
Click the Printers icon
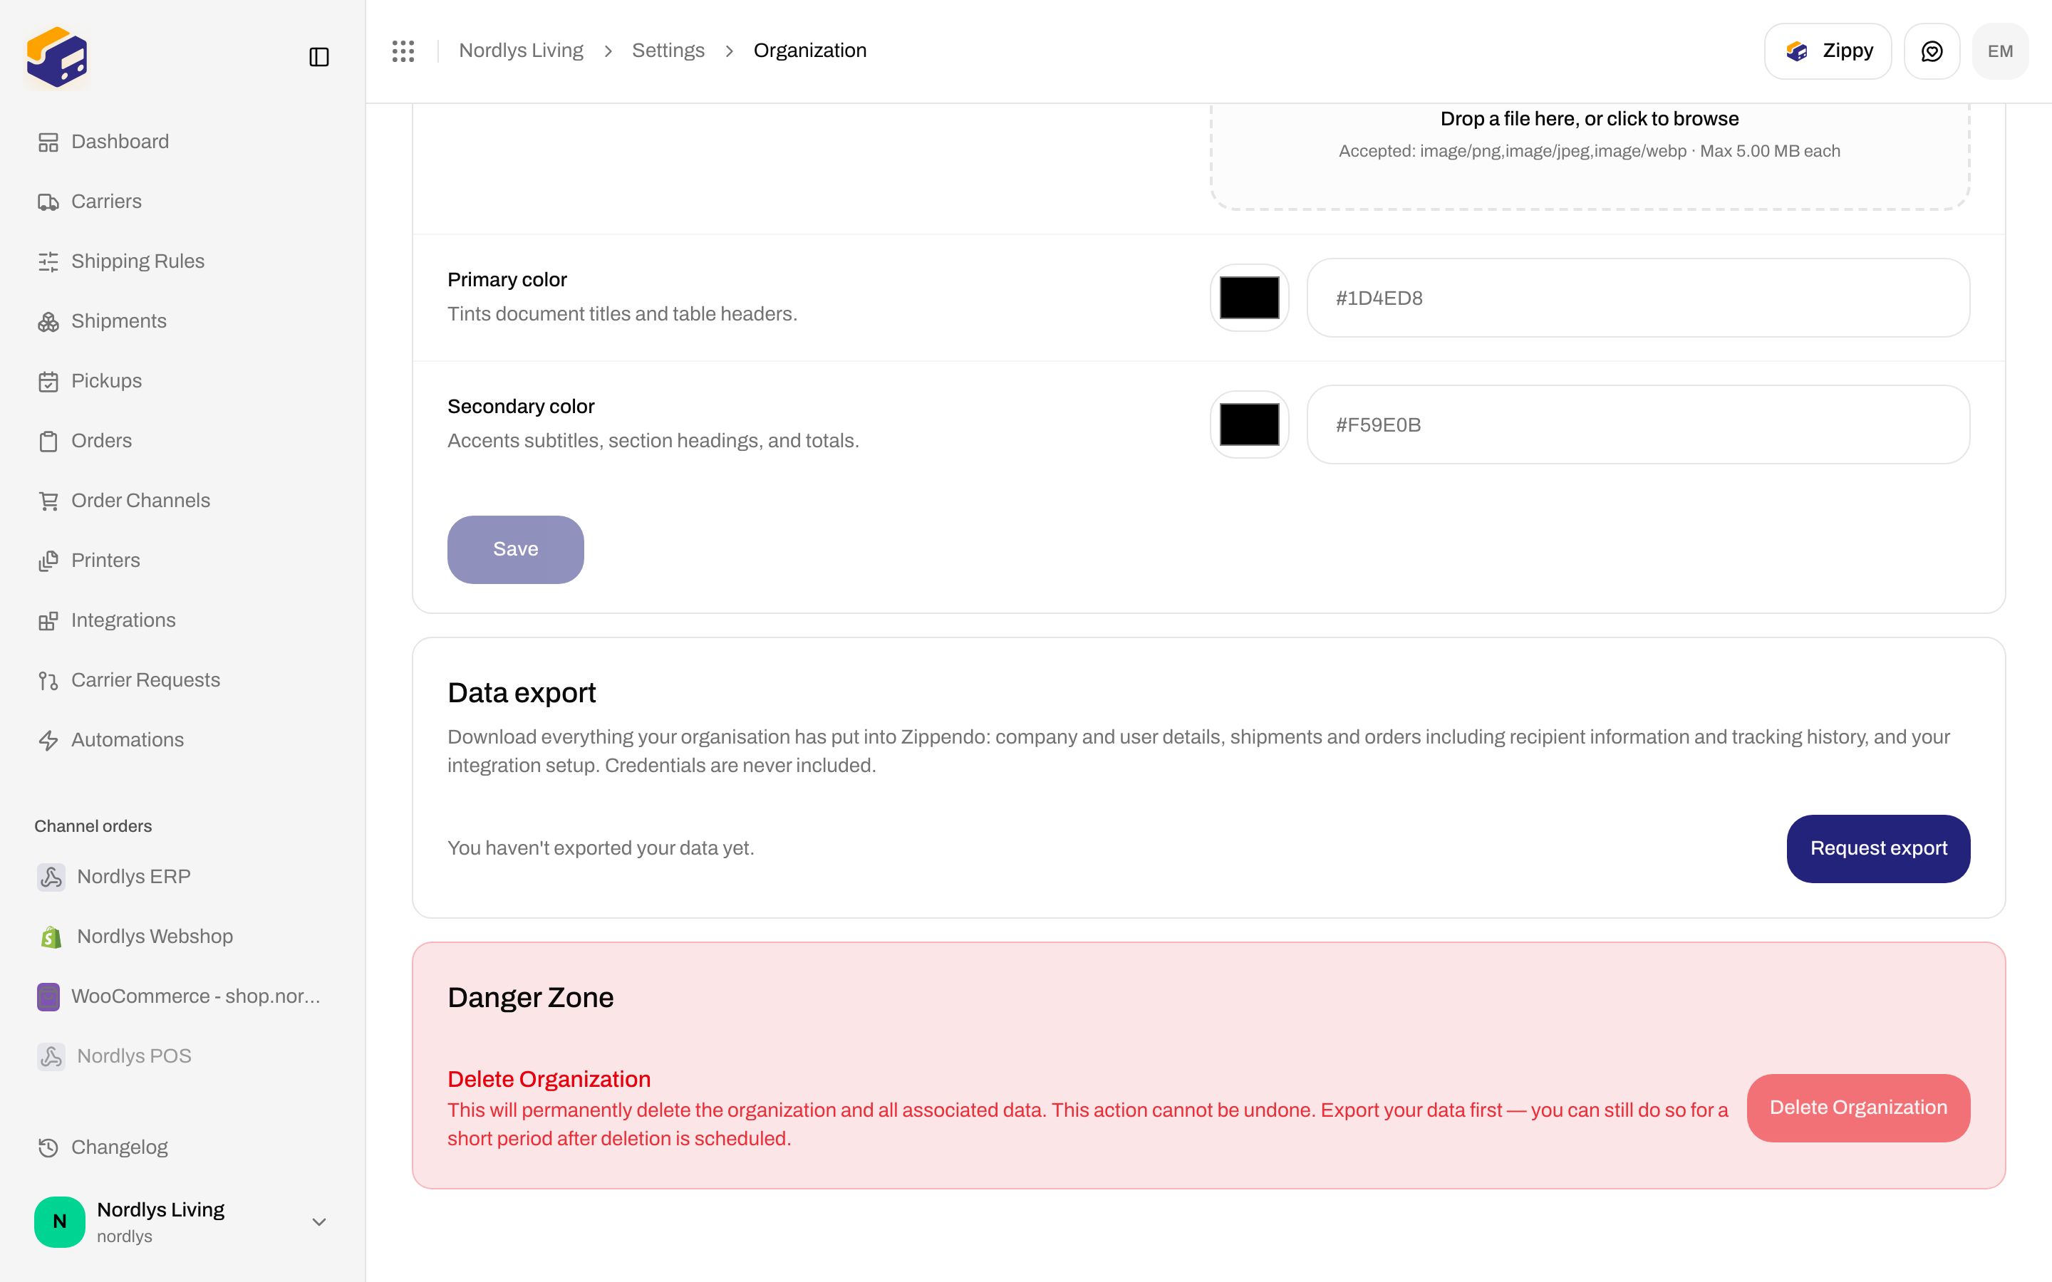48,561
